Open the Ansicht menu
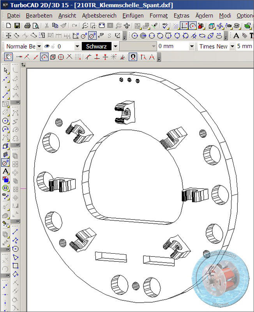 pyautogui.click(x=67, y=16)
